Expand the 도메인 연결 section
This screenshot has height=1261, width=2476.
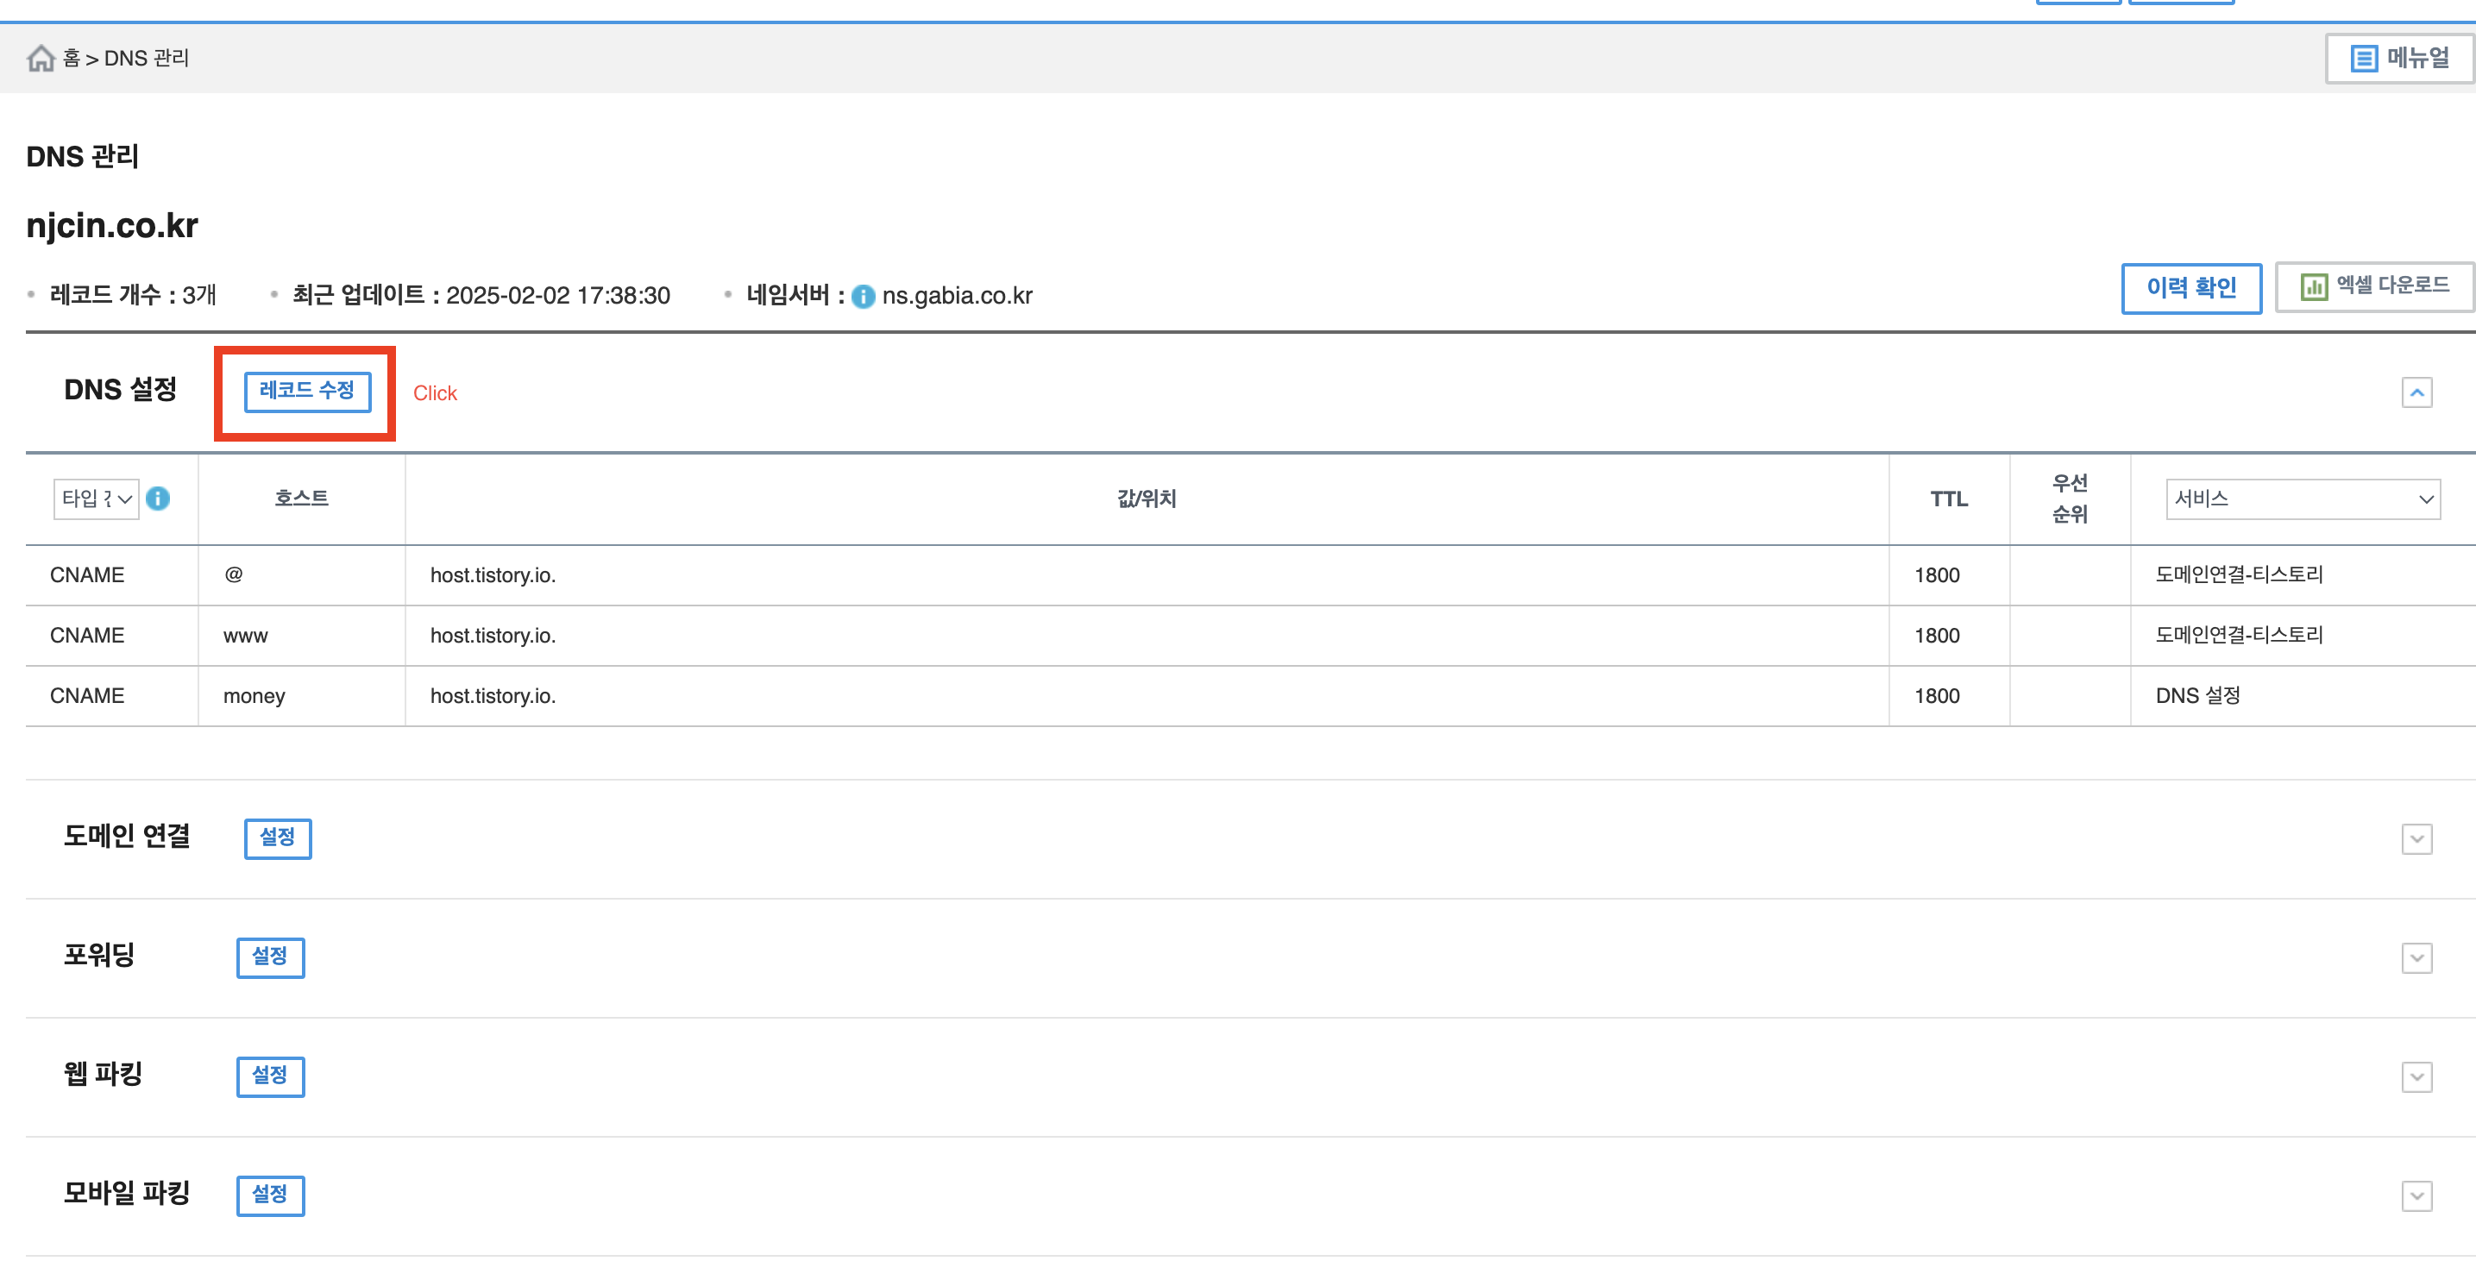[x=2416, y=838]
